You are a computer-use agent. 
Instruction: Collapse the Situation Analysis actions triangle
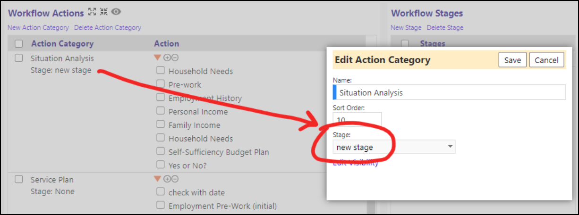[x=158, y=58]
